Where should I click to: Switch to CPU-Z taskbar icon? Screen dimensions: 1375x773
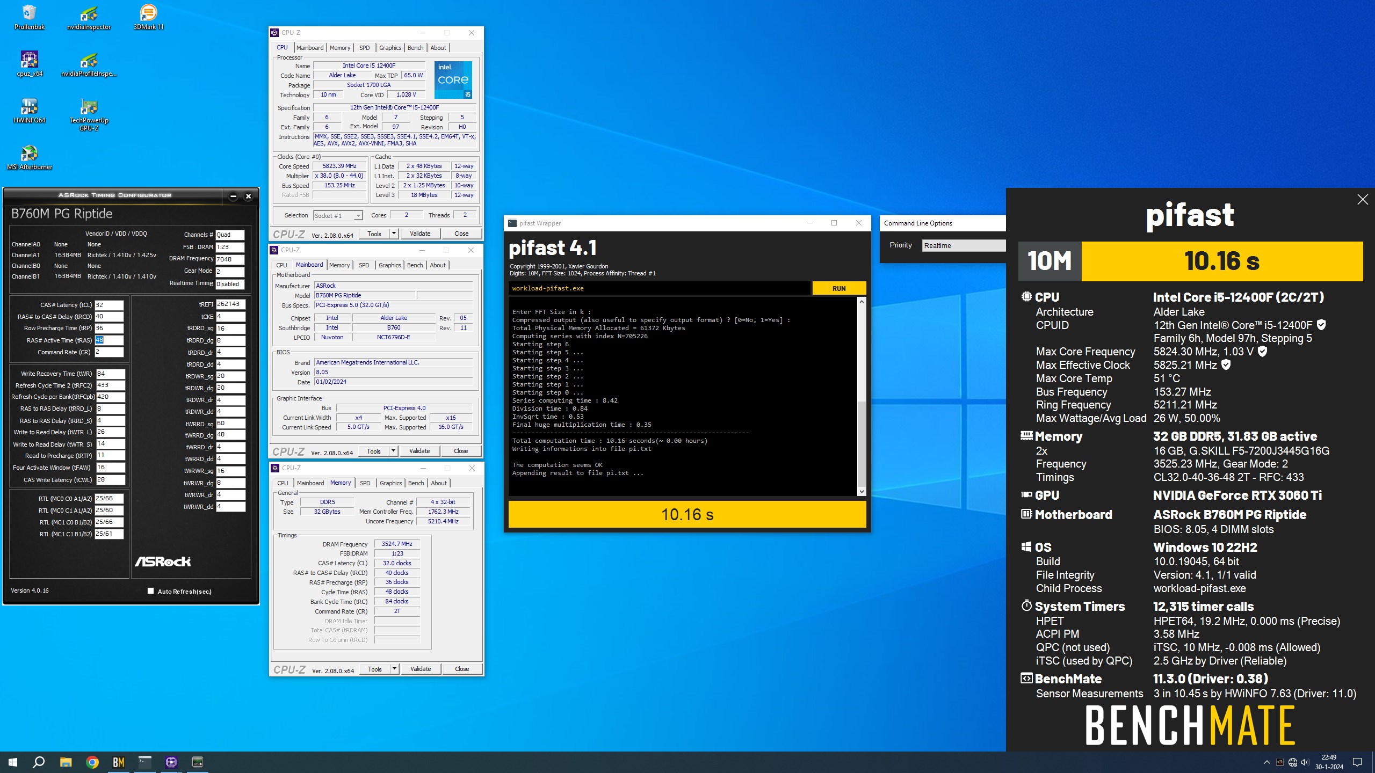point(171,762)
